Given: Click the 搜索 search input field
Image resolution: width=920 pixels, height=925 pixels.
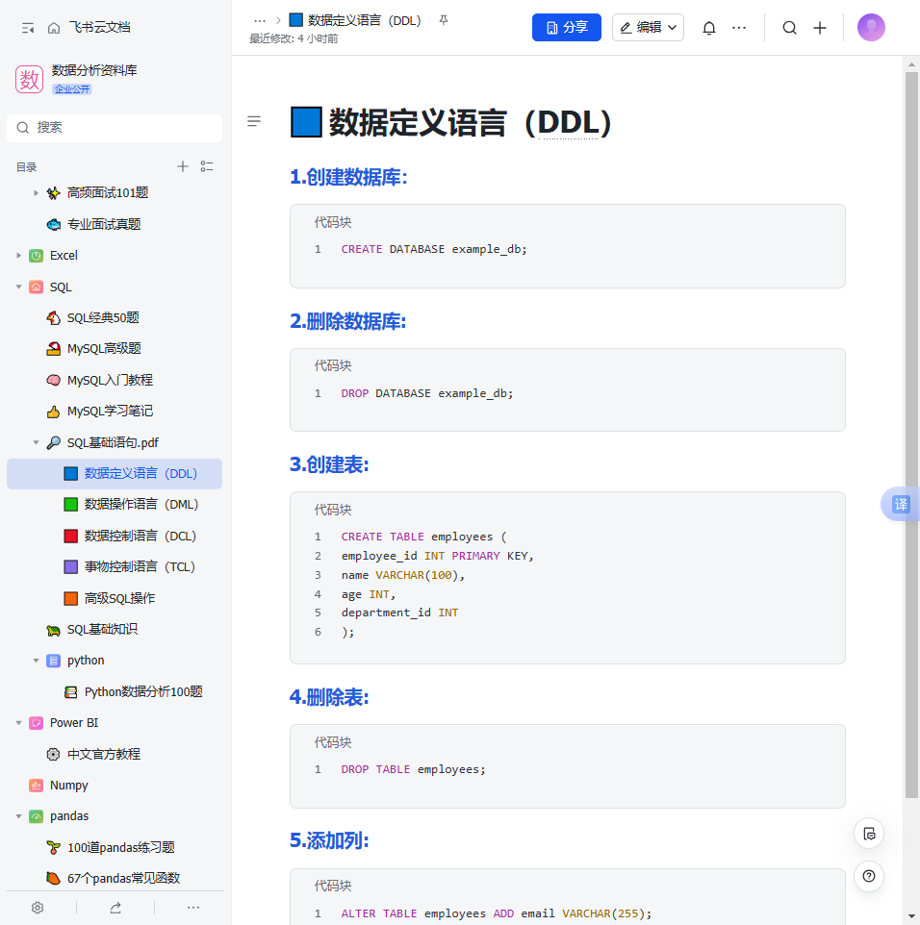Looking at the screenshot, I should [x=115, y=128].
